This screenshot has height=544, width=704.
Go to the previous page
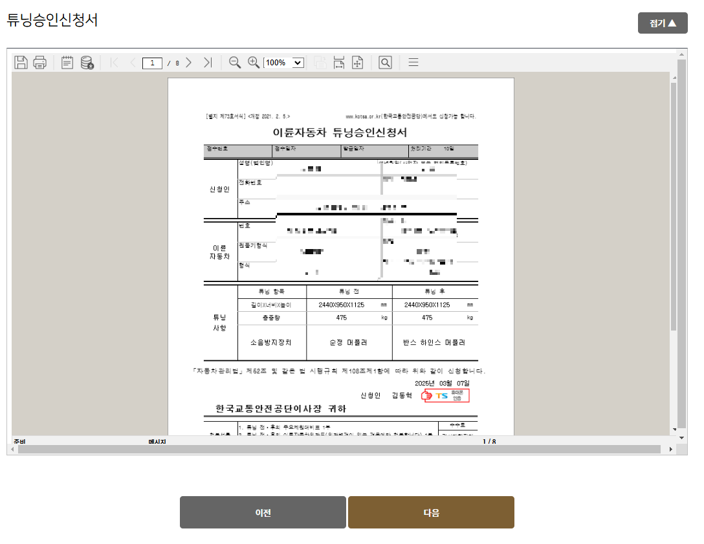point(133,62)
